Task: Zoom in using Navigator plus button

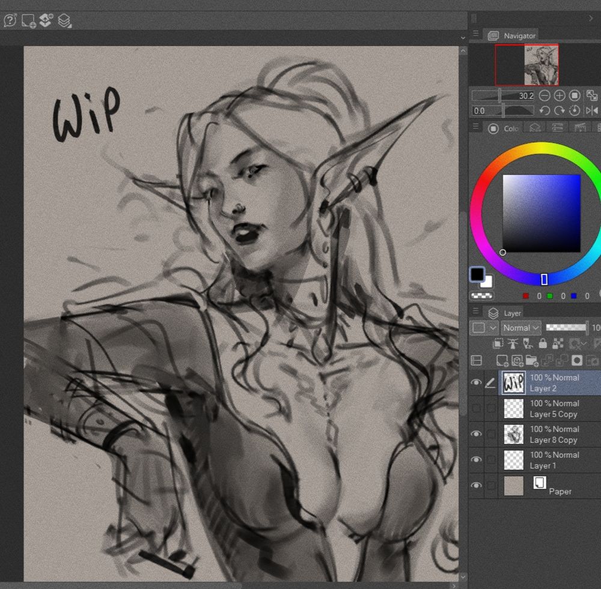Action: (x=559, y=95)
